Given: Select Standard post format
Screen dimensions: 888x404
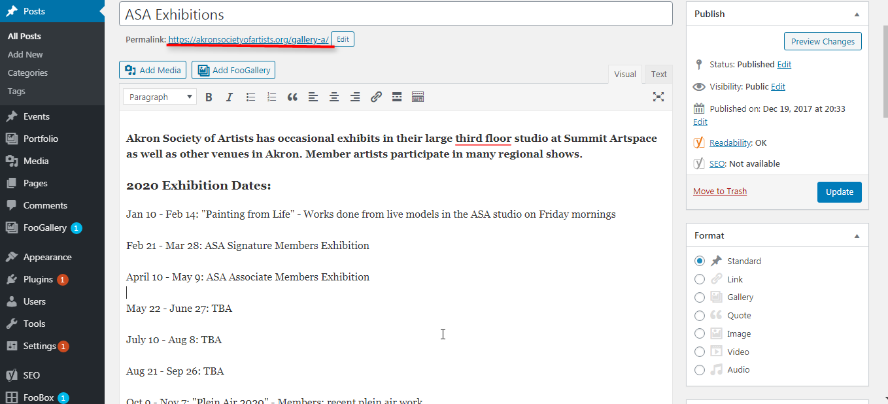Looking at the screenshot, I should coord(700,261).
